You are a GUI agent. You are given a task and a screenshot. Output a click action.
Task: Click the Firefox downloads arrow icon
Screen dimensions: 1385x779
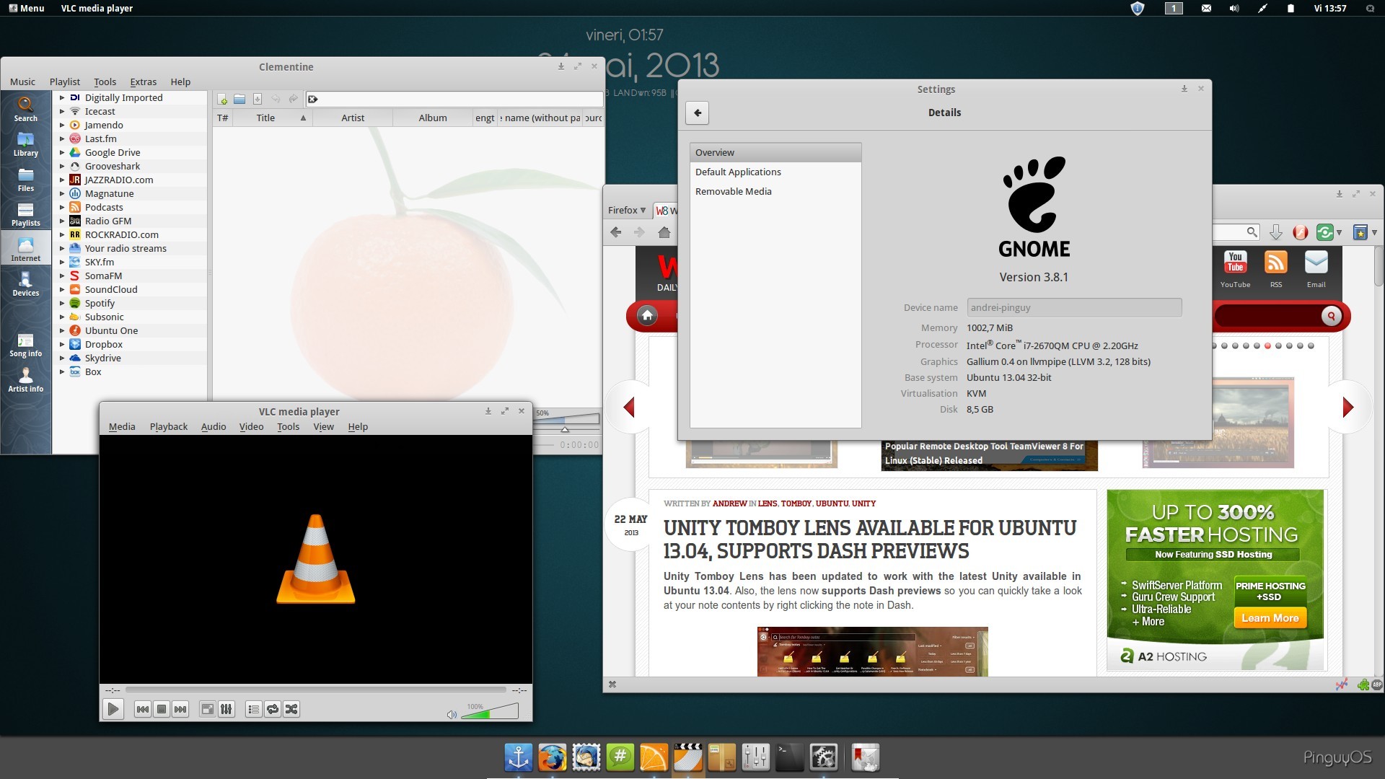(x=1275, y=232)
